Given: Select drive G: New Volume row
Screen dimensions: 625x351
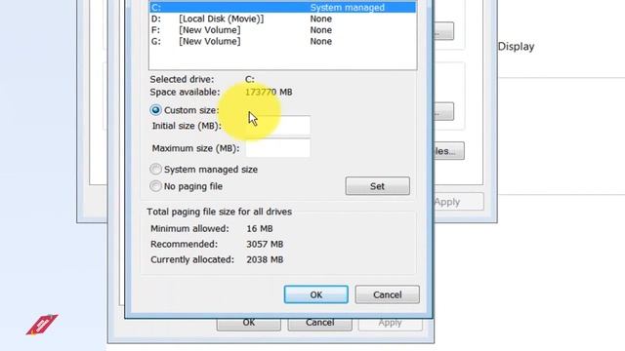Looking at the screenshot, I should click(x=282, y=41).
